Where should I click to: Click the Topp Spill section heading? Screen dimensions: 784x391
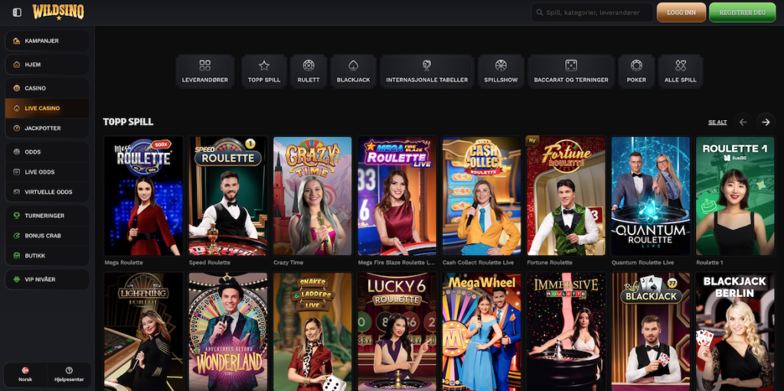pyautogui.click(x=128, y=122)
